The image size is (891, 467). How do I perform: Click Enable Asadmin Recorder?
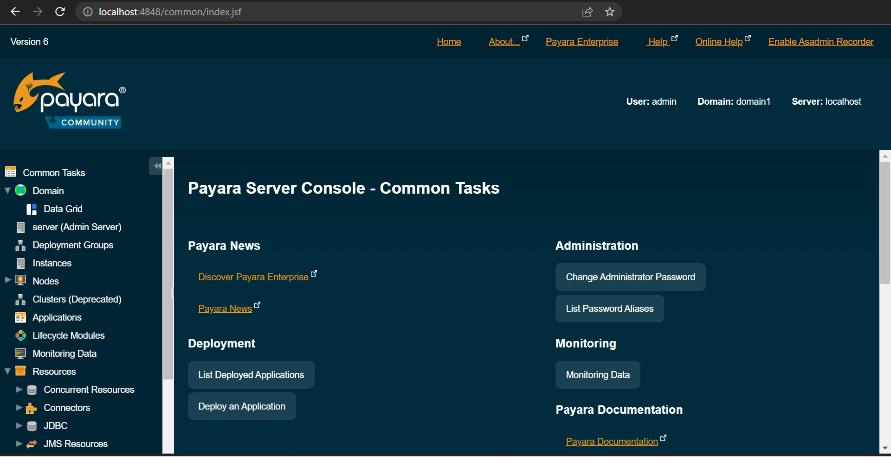point(821,42)
